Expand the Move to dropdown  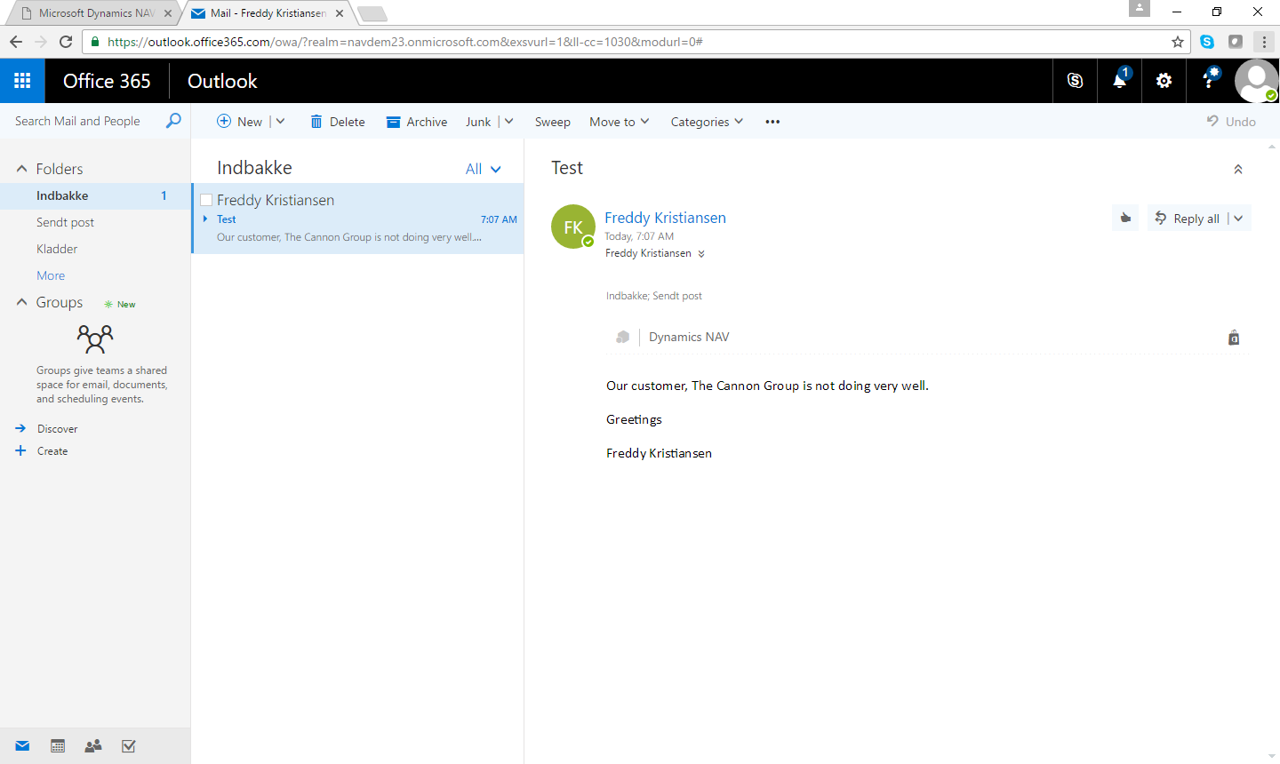tap(619, 122)
